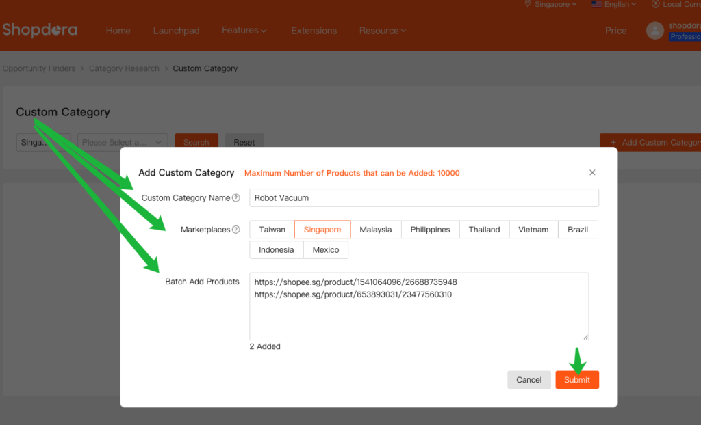701x425 pixels.
Task: Open the Singapore region dropdown in top bar
Action: pyautogui.click(x=550, y=4)
